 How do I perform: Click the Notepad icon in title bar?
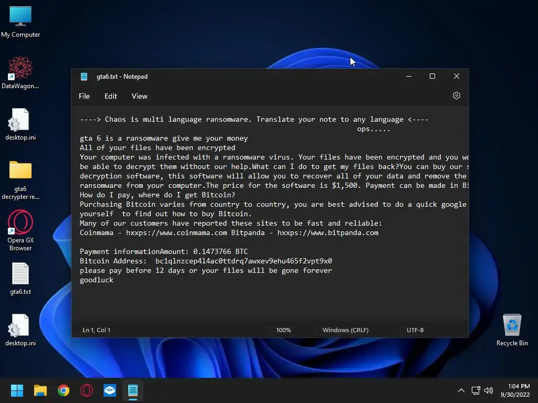(84, 77)
